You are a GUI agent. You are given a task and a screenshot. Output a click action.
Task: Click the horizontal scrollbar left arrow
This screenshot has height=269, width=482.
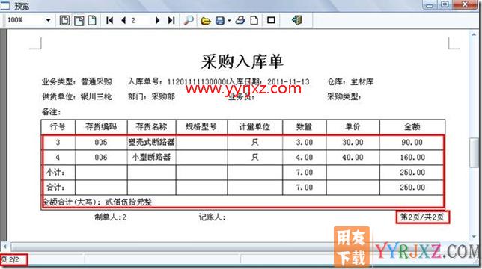4,246
